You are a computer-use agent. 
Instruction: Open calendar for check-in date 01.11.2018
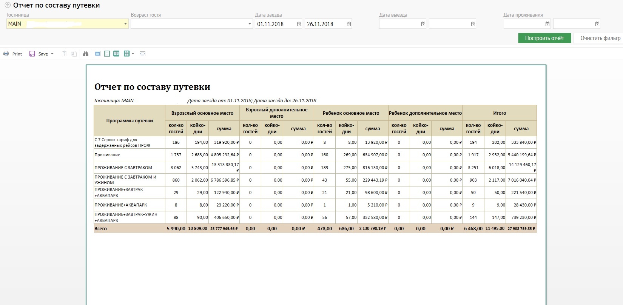[299, 24]
